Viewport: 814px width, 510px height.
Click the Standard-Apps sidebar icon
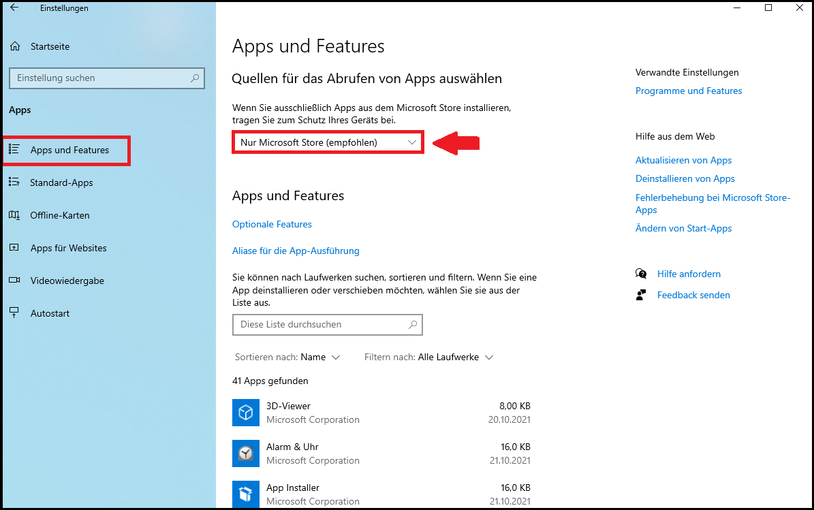[14, 182]
